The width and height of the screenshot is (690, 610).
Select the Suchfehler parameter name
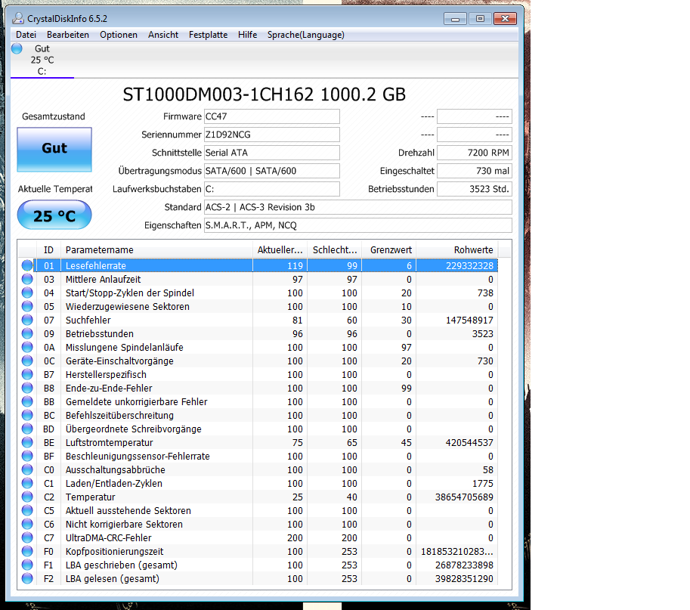pyautogui.click(x=88, y=320)
